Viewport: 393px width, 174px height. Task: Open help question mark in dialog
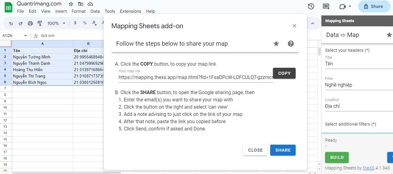coord(291,44)
